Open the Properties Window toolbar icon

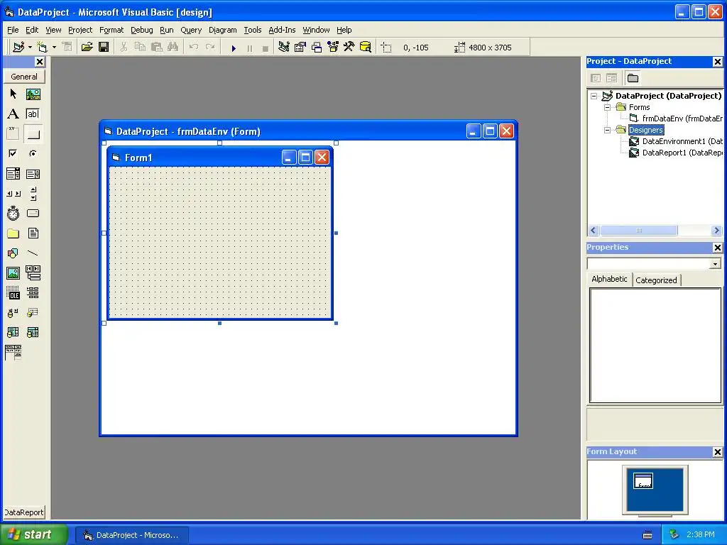pos(300,47)
